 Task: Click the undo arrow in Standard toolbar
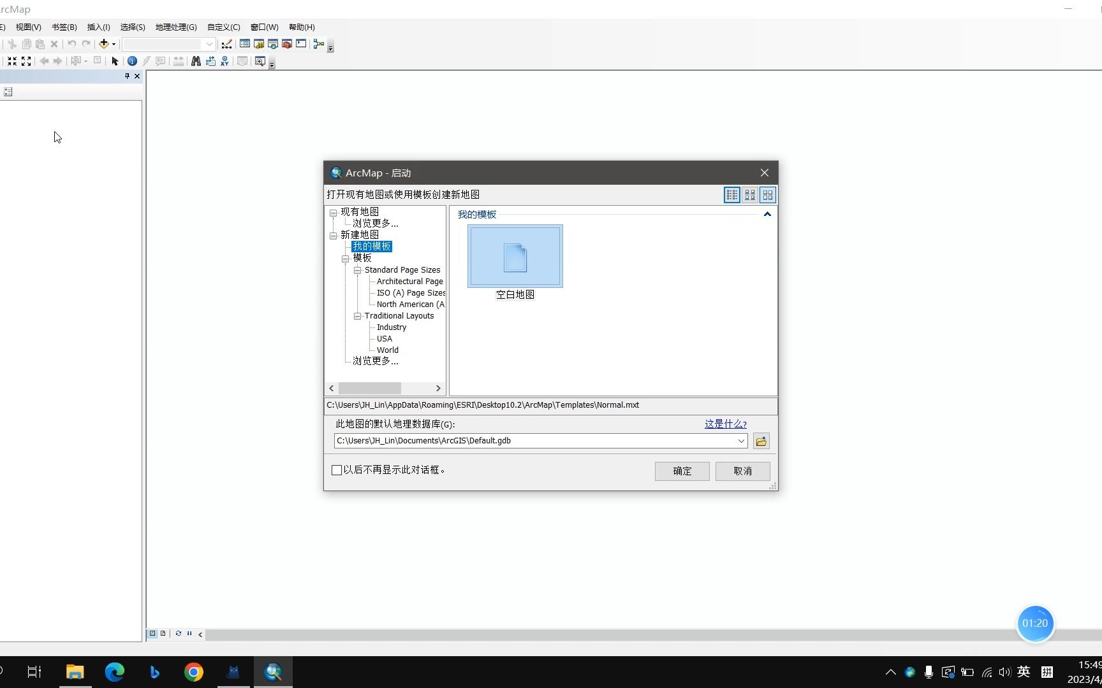point(71,44)
